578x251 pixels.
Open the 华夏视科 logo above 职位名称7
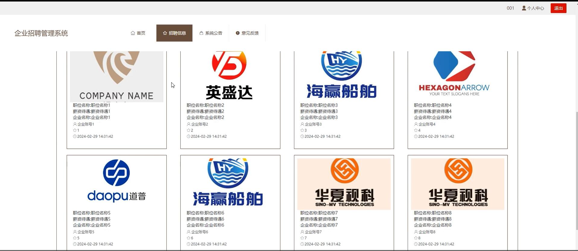point(344,184)
